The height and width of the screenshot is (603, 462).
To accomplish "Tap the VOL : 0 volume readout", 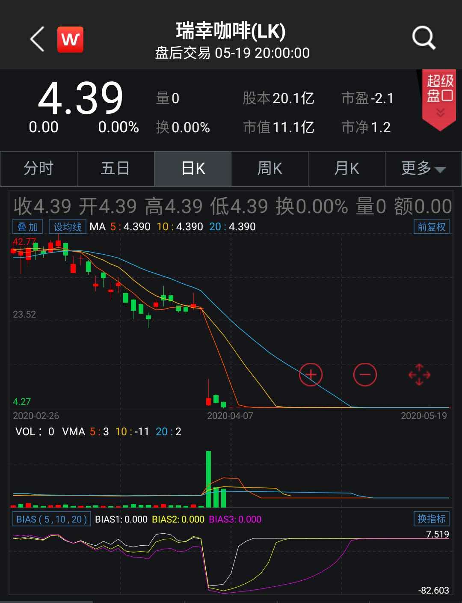I will (x=35, y=431).
